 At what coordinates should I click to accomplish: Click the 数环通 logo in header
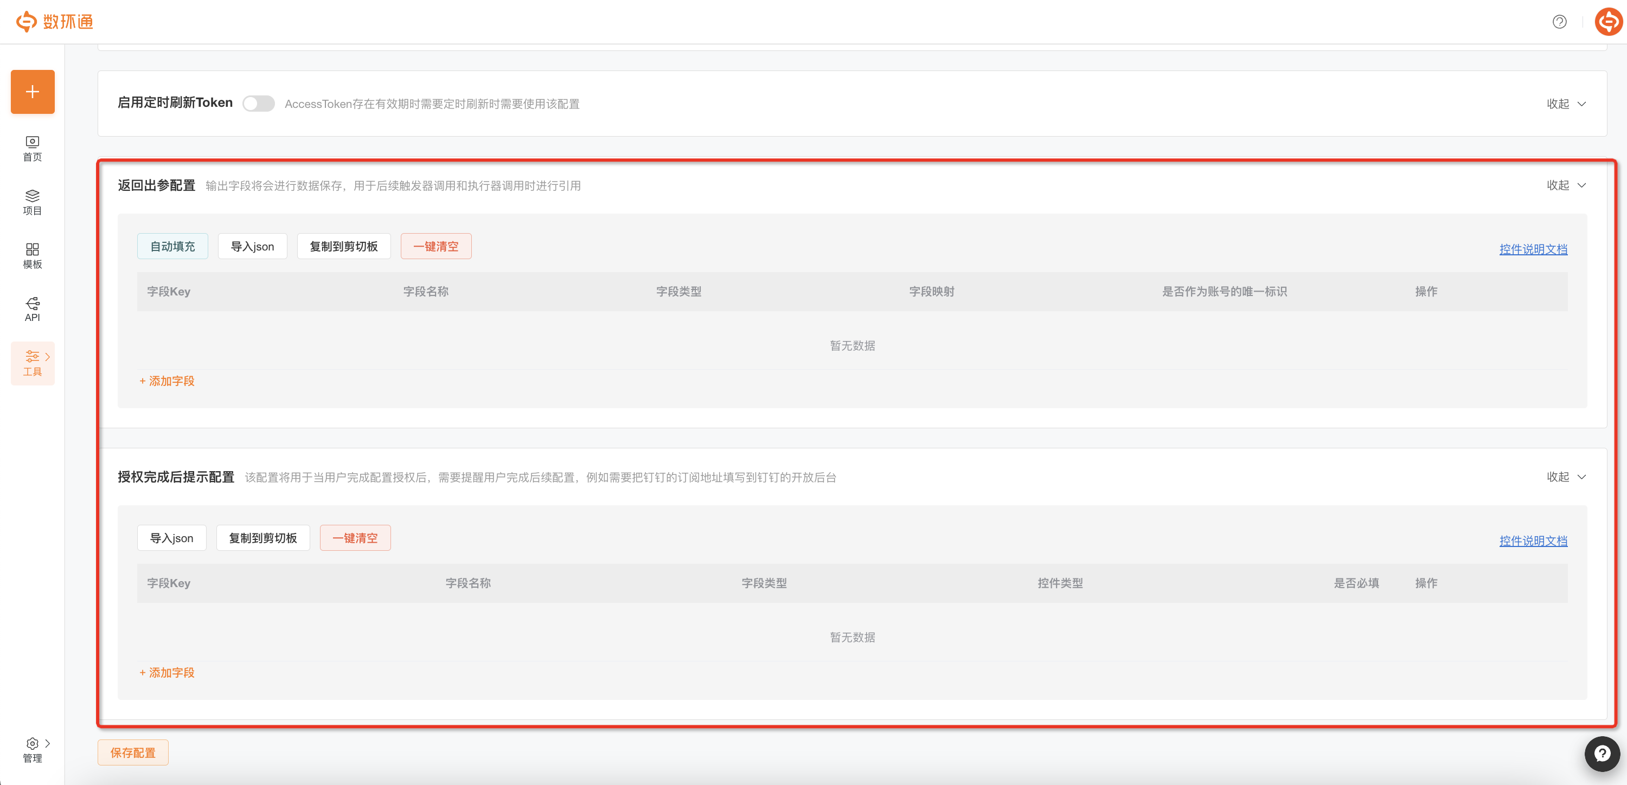[54, 22]
